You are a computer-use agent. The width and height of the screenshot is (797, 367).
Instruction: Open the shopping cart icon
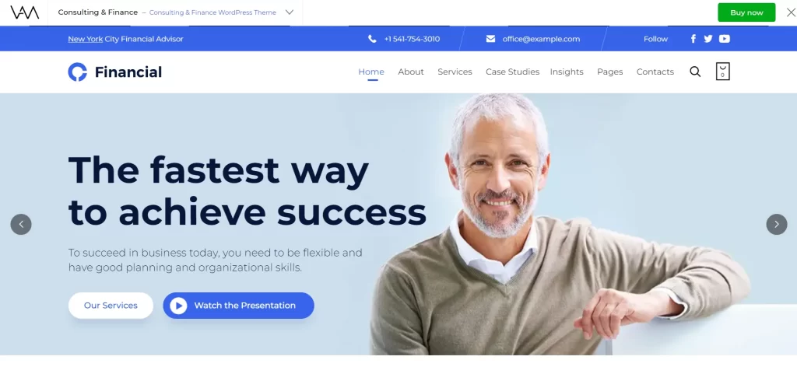pyautogui.click(x=722, y=71)
